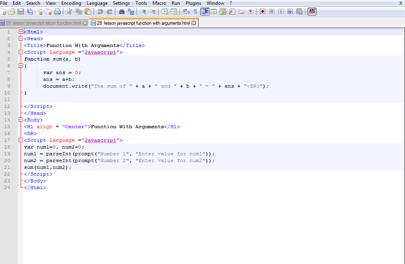Save the current file via floppy icon
The width and height of the screenshot is (405, 264).
tap(21, 12)
